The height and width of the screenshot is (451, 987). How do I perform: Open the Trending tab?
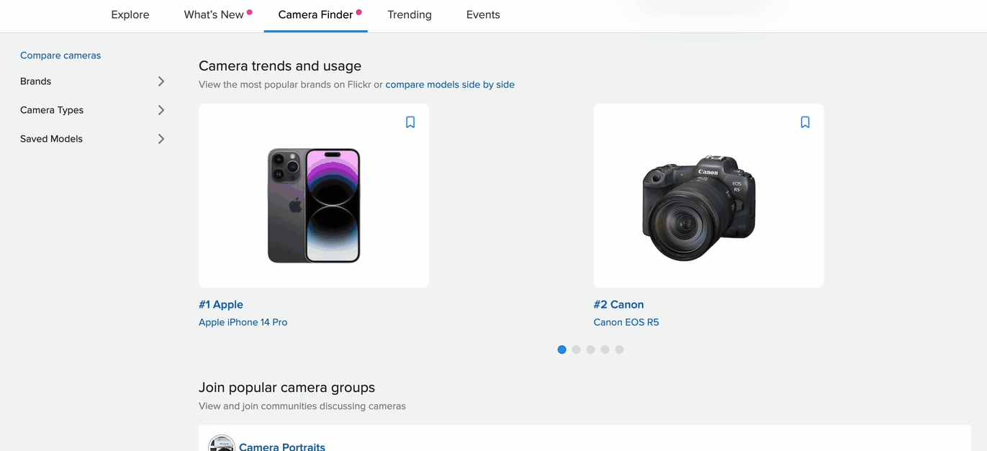coord(410,14)
